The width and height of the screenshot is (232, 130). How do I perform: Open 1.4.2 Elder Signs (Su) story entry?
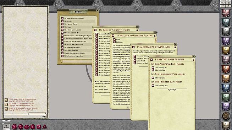71,50
